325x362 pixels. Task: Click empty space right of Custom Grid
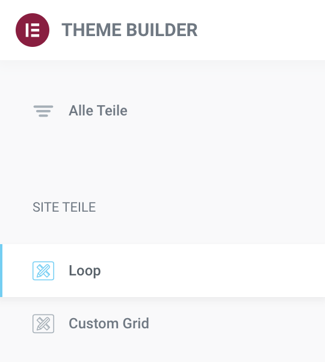point(231,324)
